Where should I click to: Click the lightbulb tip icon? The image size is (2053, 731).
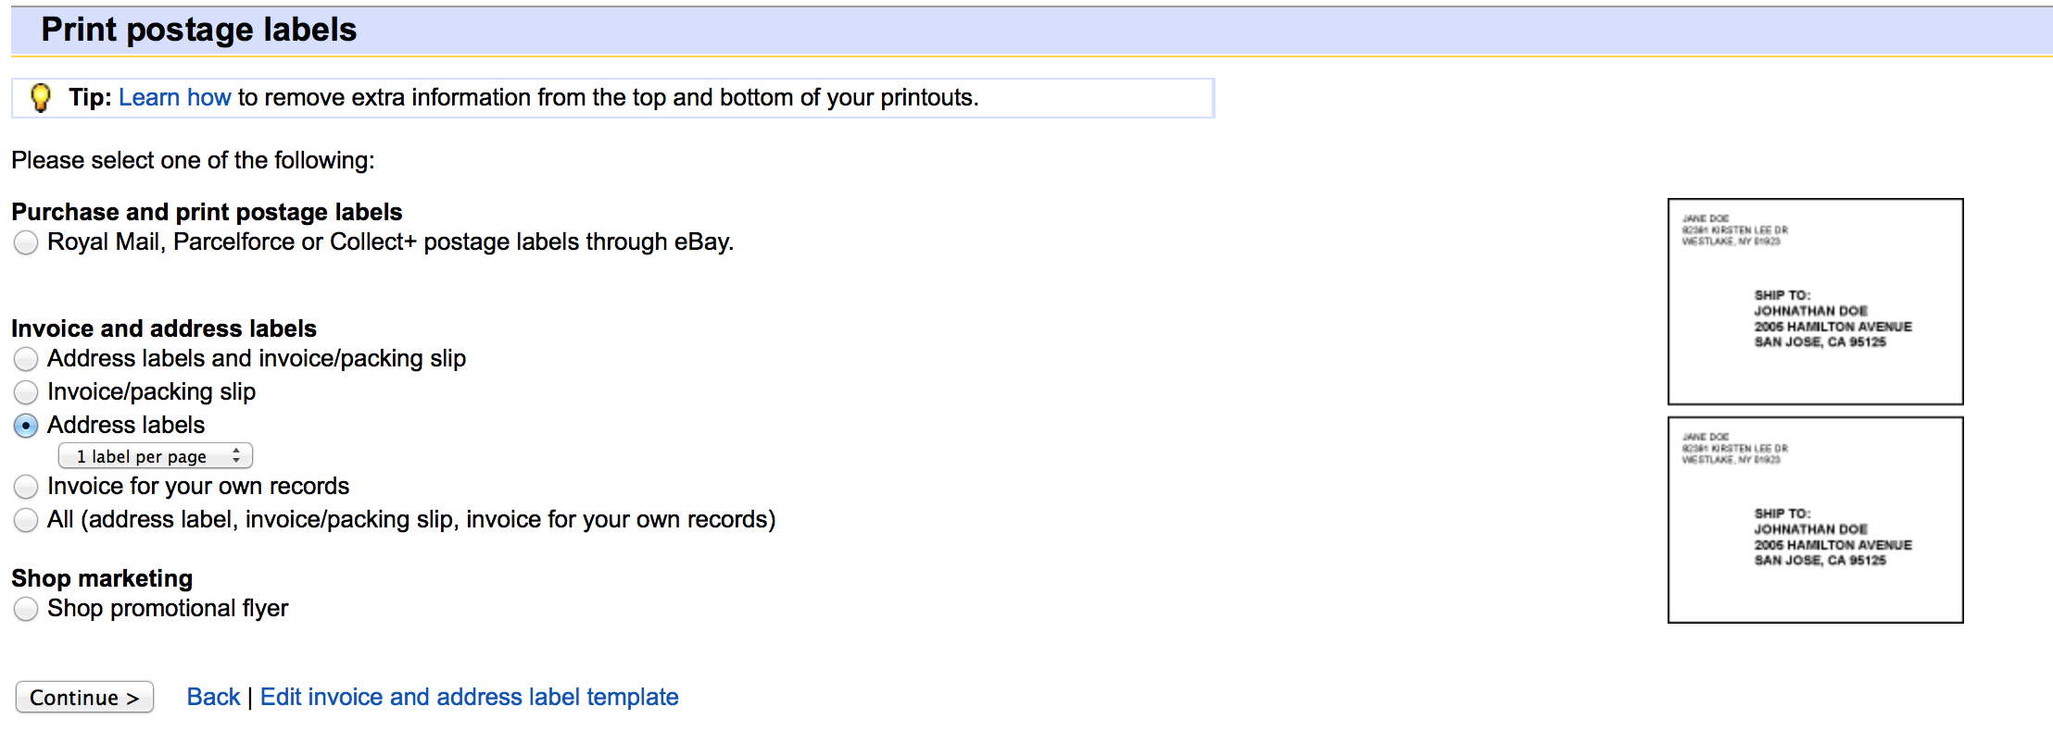point(41,97)
